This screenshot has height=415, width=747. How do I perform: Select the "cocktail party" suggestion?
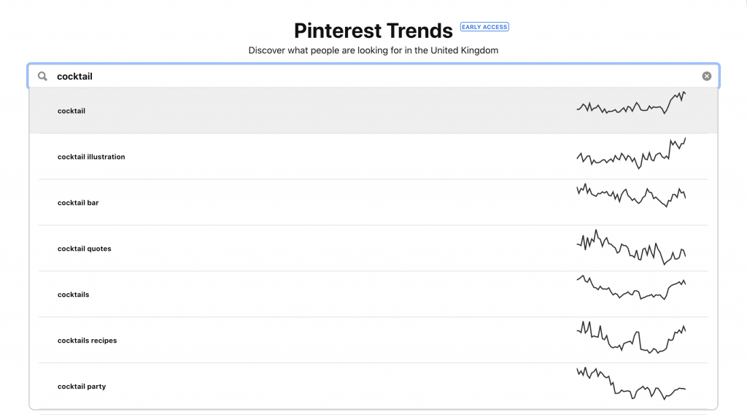click(373, 386)
